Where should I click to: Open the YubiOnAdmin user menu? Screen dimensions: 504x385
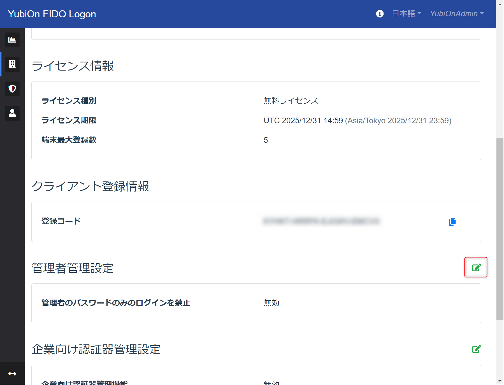coord(457,13)
